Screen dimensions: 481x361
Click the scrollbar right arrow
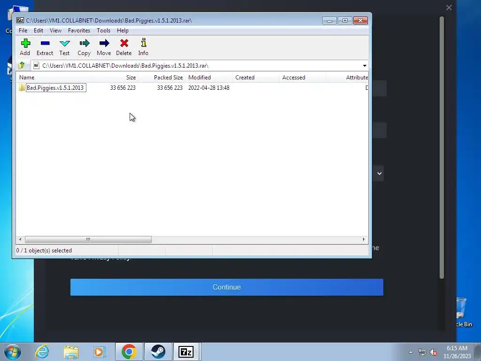364,239
